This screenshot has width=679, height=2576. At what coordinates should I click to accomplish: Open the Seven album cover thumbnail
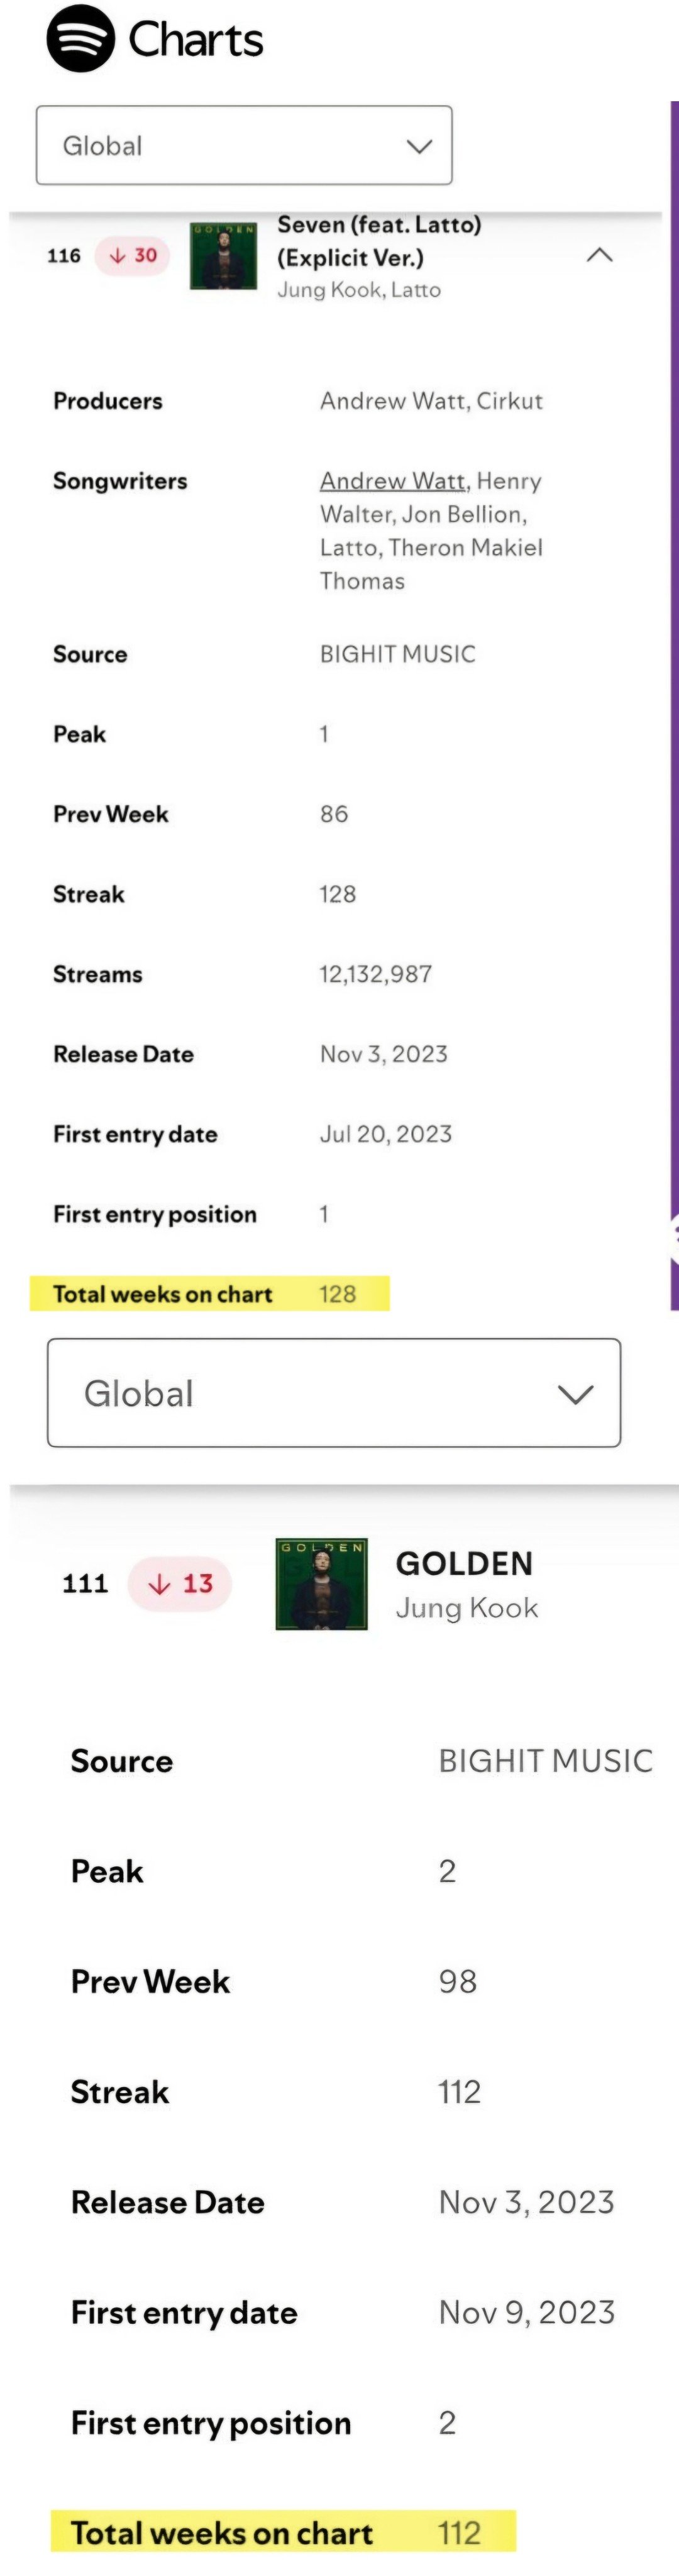point(223,256)
